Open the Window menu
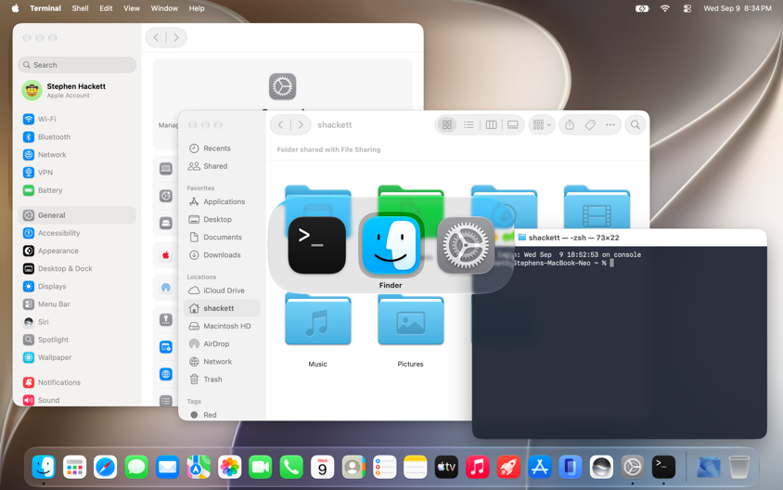This screenshot has height=490, width=783. click(164, 8)
